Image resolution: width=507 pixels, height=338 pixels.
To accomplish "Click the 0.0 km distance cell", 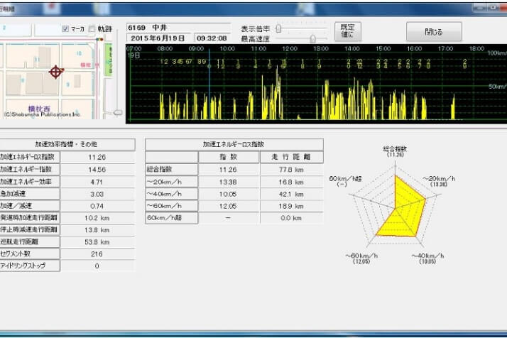I will coord(291,218).
